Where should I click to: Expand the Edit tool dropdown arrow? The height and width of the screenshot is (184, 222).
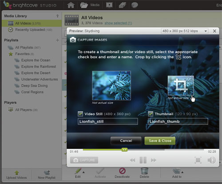[x=83, y=172]
